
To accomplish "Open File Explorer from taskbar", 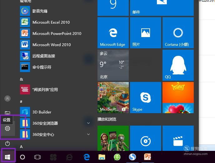I will pyautogui.click(x=102, y=157).
